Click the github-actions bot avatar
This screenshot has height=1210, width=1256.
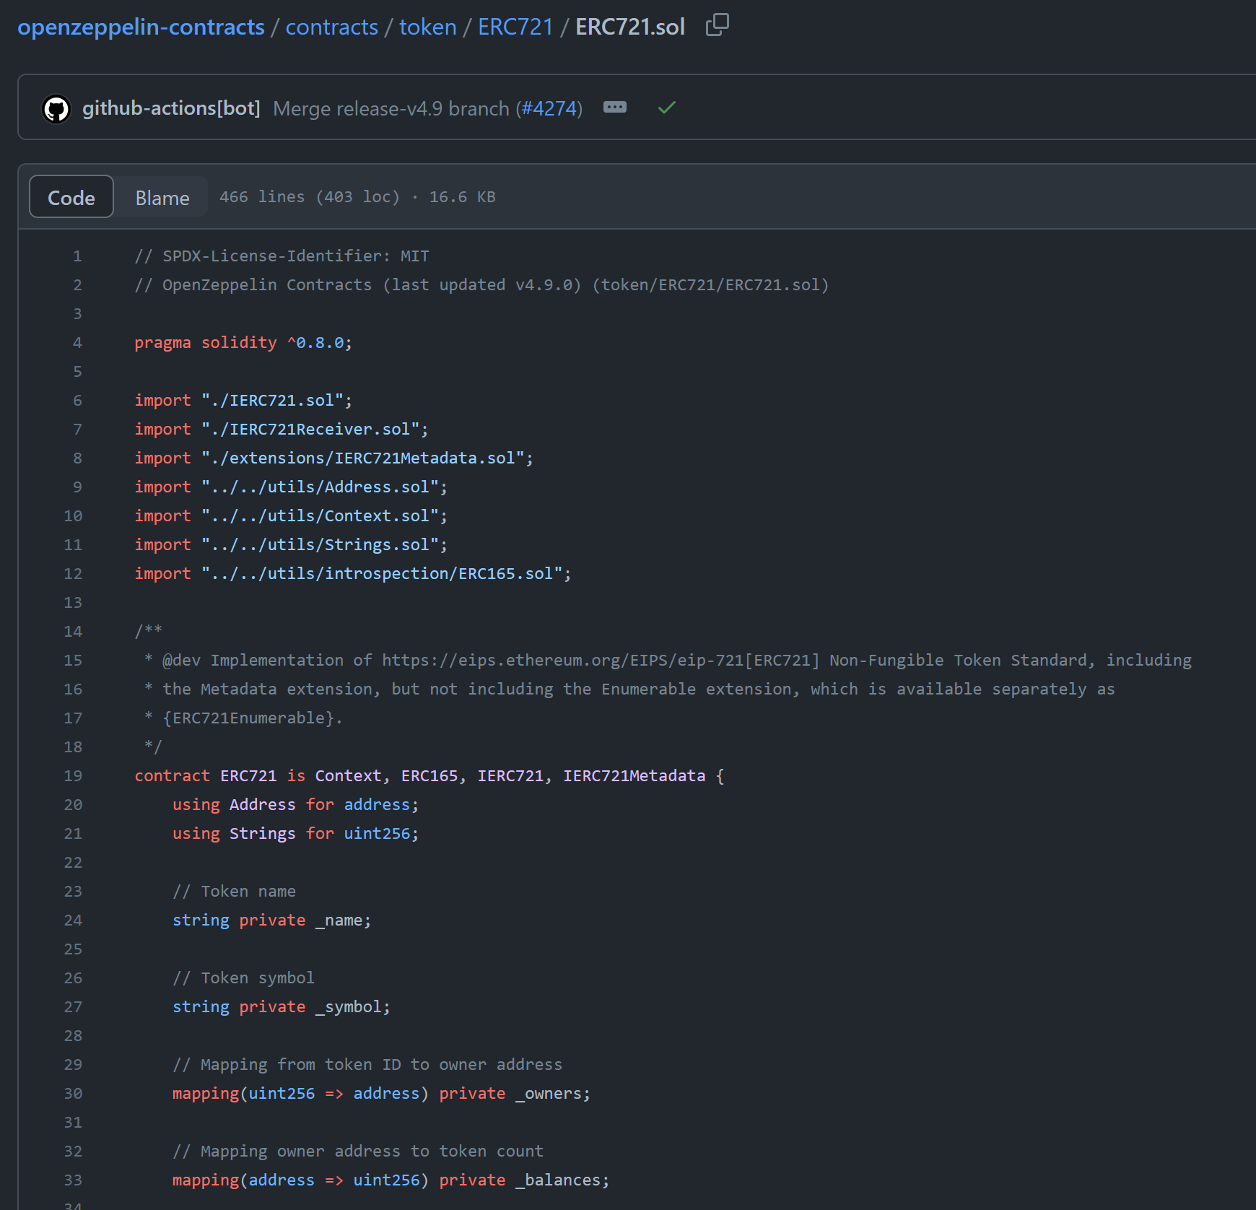[x=56, y=109]
